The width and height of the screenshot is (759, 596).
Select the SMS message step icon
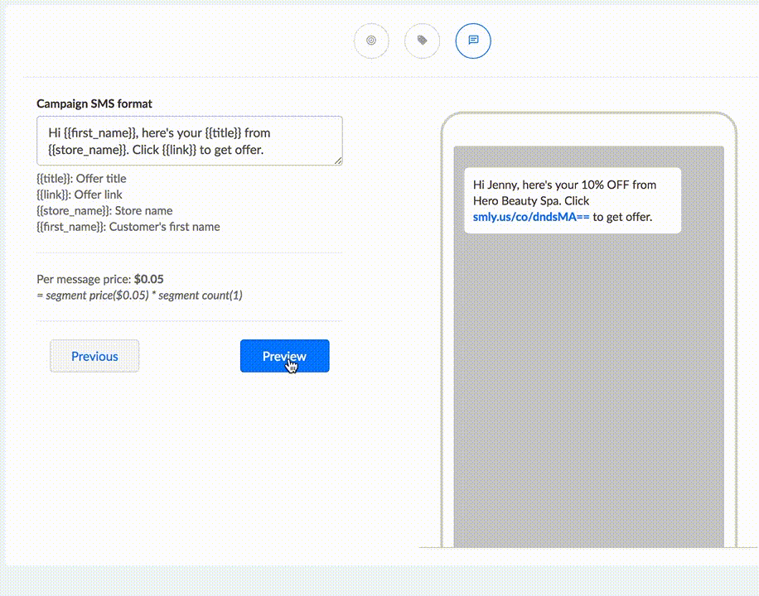tap(473, 41)
